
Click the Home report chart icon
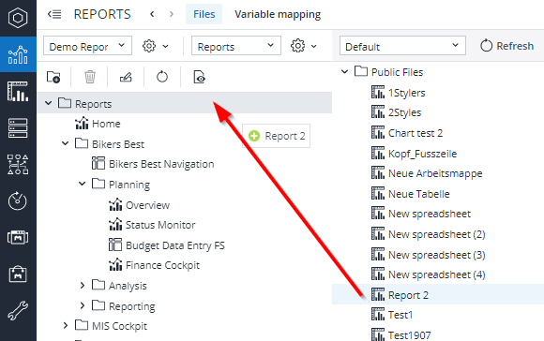pos(82,124)
